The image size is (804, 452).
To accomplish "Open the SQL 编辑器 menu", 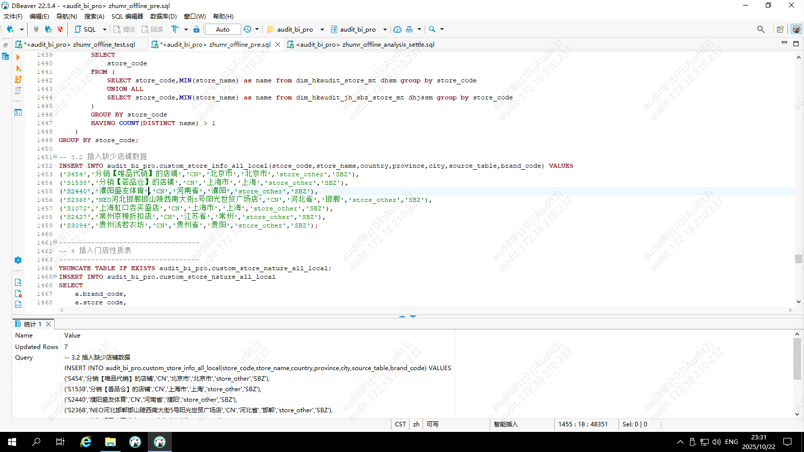I will 127,17.
